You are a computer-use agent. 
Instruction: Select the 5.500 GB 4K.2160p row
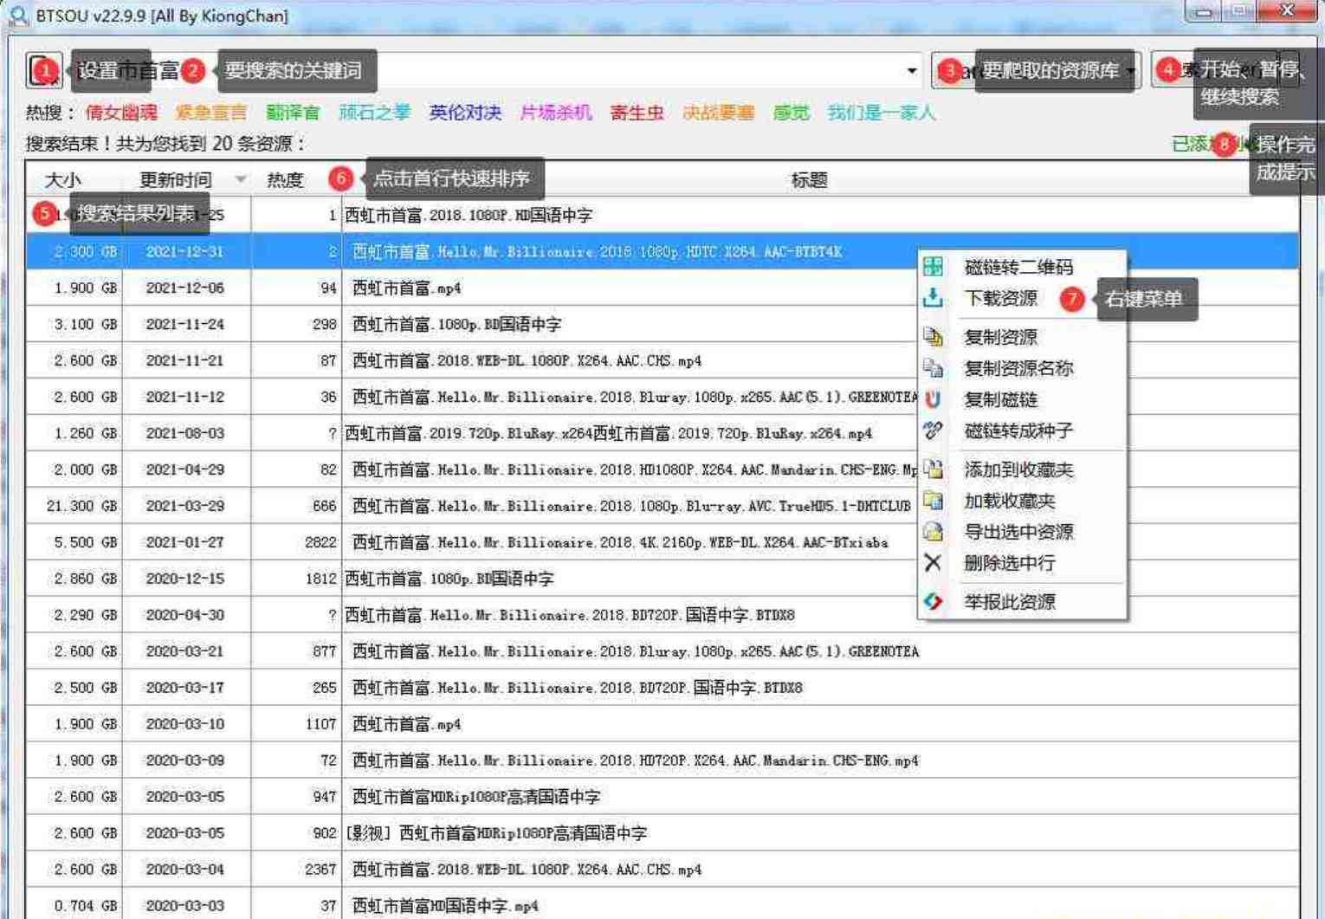(662, 542)
